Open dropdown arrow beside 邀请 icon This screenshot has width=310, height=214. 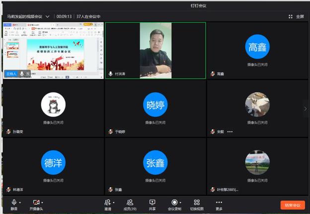[x=114, y=202]
